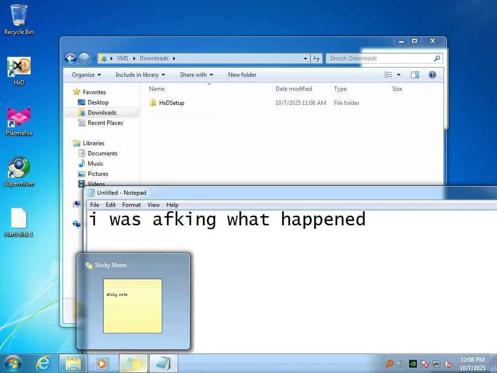
Task: Refresh the Downloads folder view
Action: (316, 58)
